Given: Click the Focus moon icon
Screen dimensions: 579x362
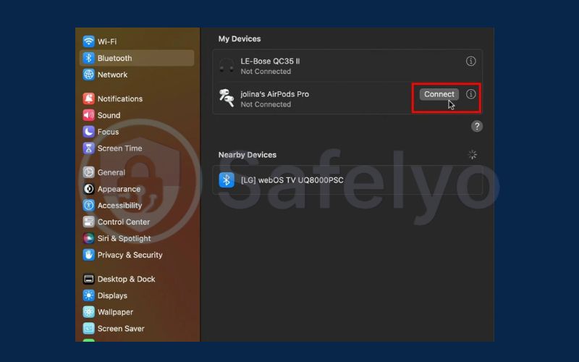Looking at the screenshot, I should (x=88, y=132).
